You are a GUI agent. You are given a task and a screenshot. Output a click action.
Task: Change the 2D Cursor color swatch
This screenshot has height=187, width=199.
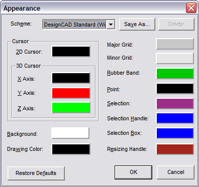tap(71, 52)
